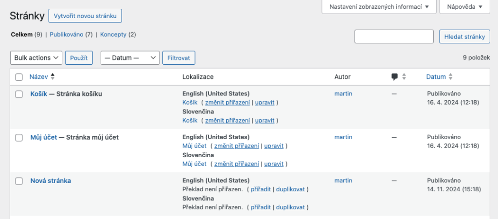
Task: Click duplikovat for Nová stránka English translation
Action: pos(290,189)
